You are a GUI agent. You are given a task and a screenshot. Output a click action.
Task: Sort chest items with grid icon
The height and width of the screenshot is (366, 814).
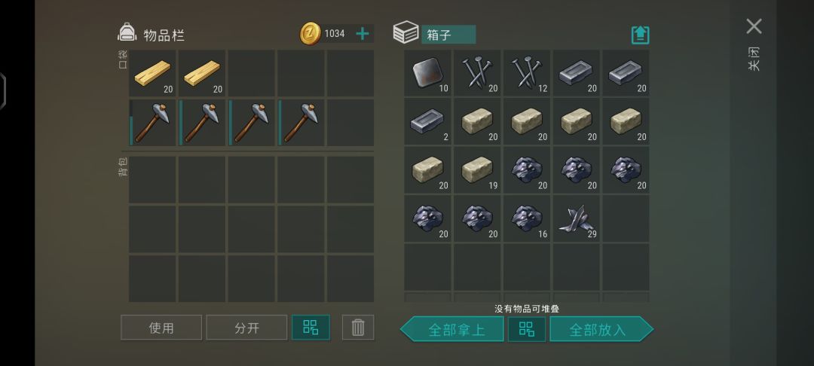point(526,329)
